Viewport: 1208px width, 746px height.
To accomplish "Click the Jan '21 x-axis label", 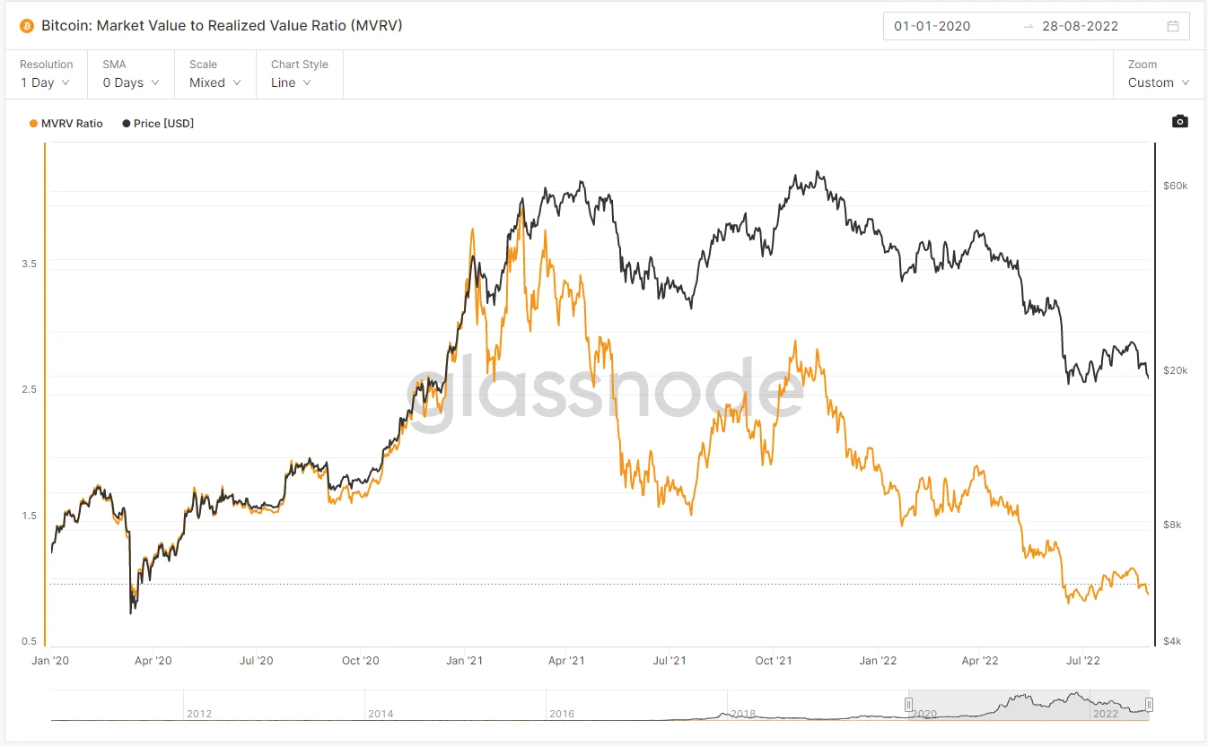I will click(464, 661).
